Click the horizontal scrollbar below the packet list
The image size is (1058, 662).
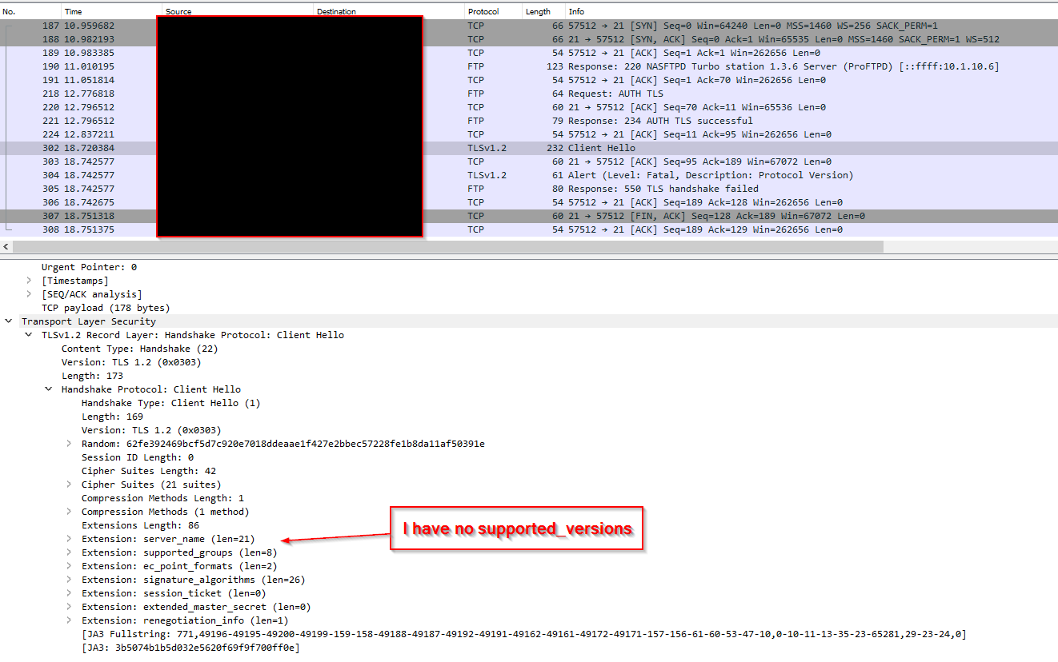440,245
